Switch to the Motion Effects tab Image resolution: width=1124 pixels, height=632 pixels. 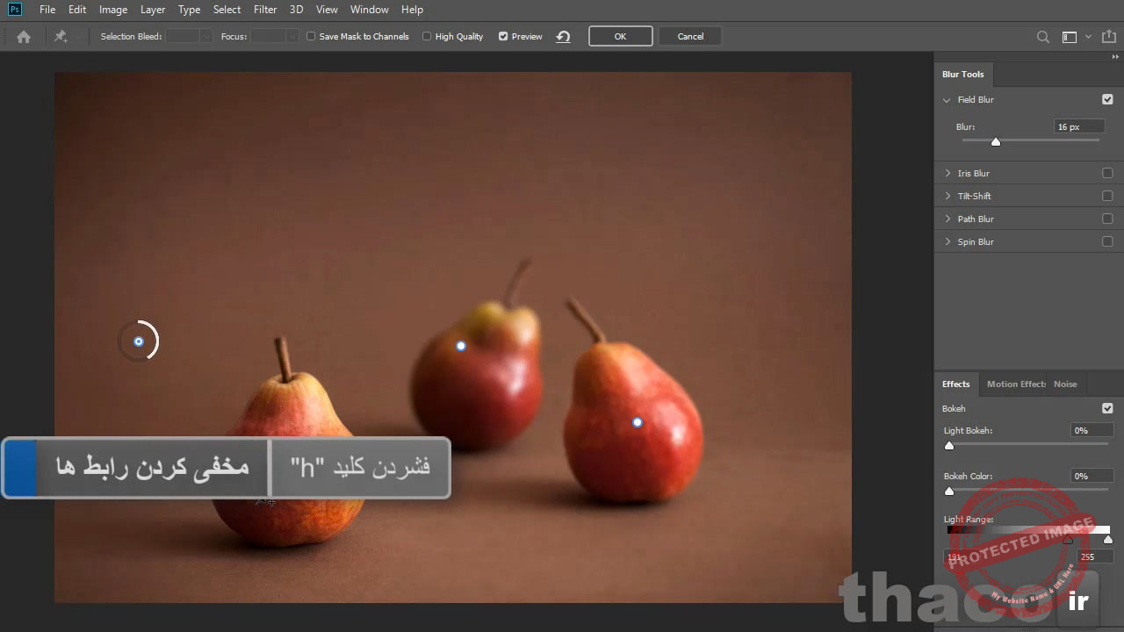(1016, 384)
